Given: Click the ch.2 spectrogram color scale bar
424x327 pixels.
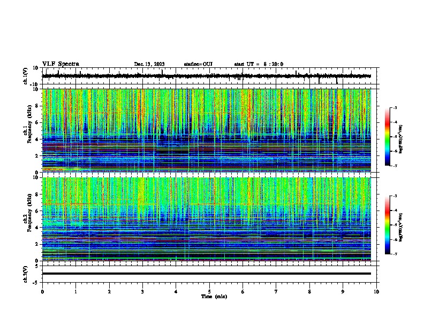Looking at the screenshot, I should (x=388, y=225).
